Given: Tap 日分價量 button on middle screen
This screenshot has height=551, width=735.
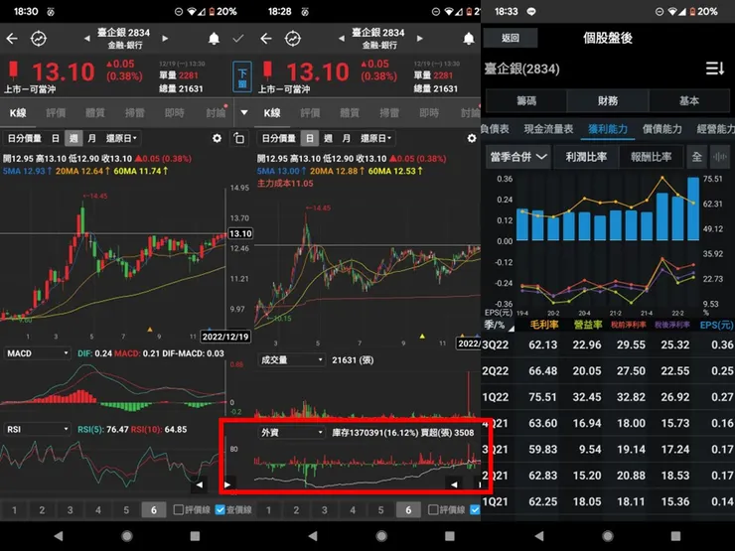Looking at the screenshot, I should [279, 138].
